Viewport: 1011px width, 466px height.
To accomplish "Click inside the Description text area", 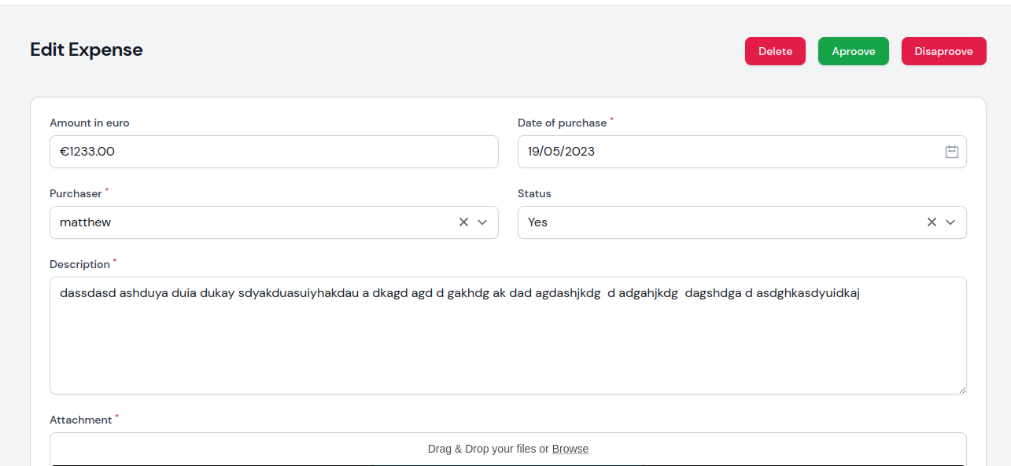I will point(508,336).
